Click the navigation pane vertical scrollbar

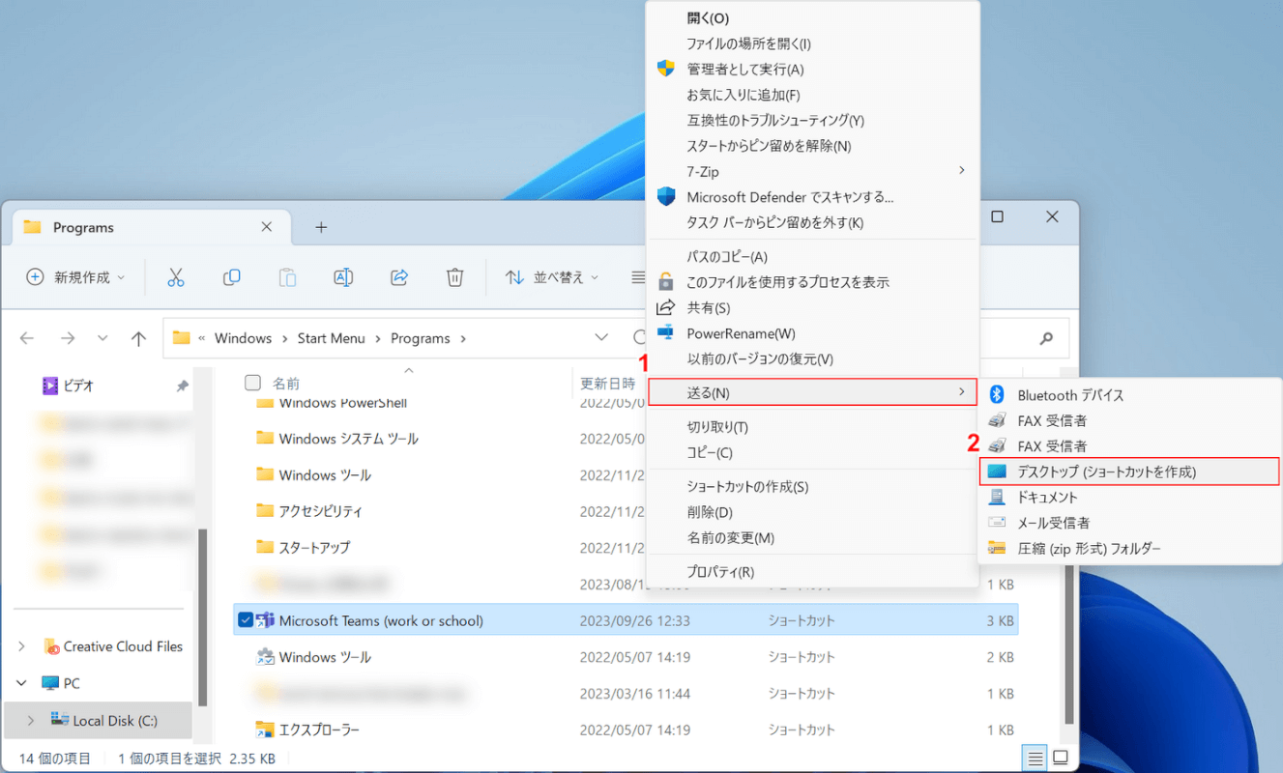click(x=202, y=618)
